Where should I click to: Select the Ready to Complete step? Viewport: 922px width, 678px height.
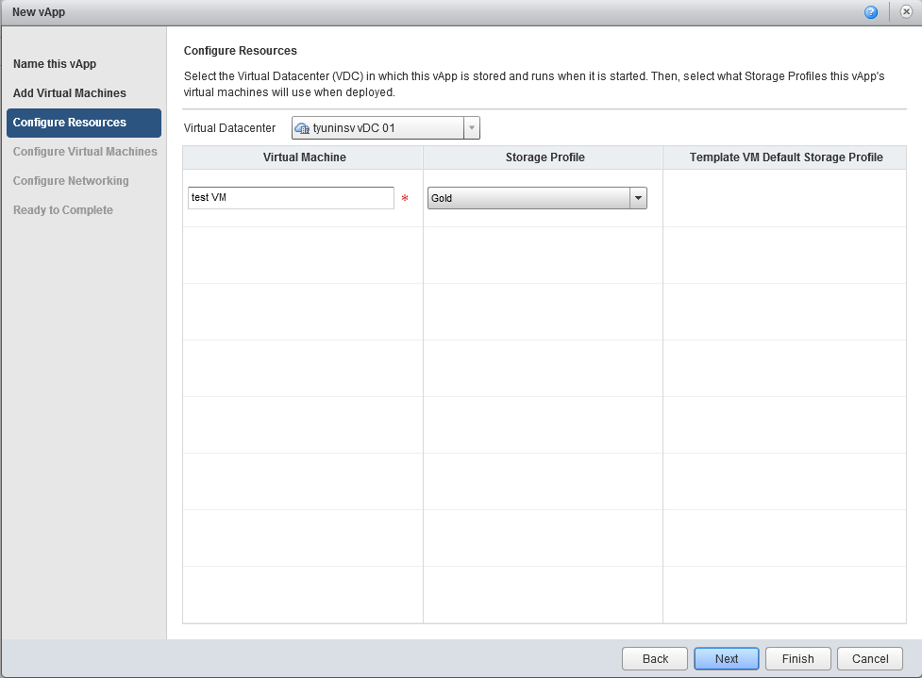[63, 210]
